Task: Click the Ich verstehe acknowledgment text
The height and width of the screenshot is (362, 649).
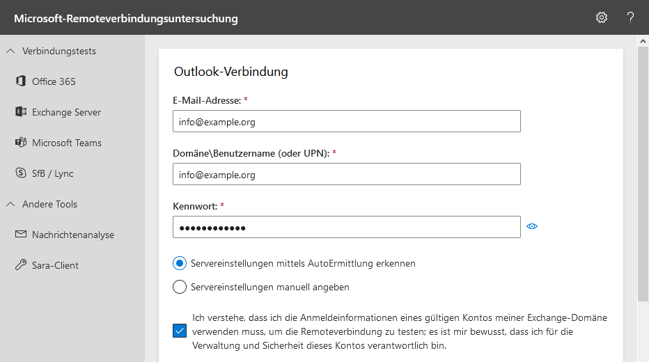Action: click(x=400, y=331)
